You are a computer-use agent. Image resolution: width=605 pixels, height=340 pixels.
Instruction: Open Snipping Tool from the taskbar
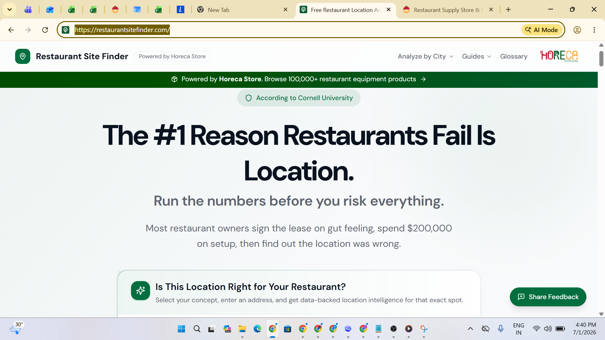pyautogui.click(x=424, y=329)
